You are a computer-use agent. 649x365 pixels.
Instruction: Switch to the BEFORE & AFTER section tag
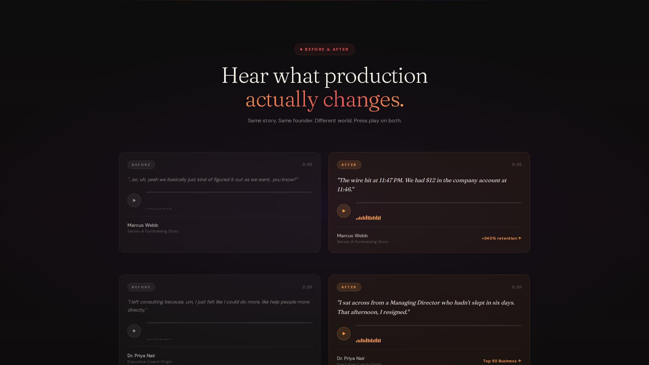click(x=324, y=49)
